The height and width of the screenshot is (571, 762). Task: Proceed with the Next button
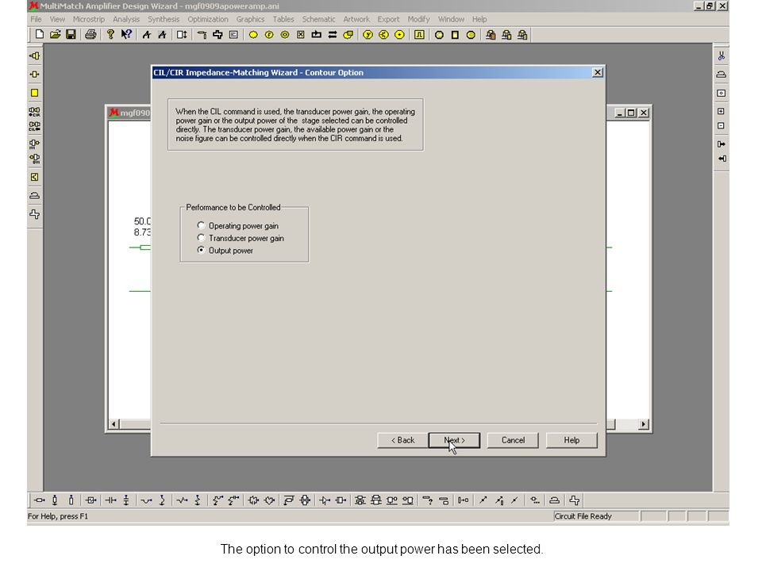[454, 440]
